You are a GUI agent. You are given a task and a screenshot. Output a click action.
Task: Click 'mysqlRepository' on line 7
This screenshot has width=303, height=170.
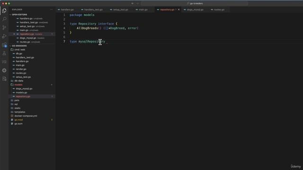pyautogui.click(x=91, y=42)
